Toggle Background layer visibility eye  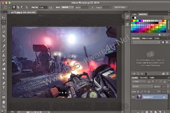tap(133, 97)
